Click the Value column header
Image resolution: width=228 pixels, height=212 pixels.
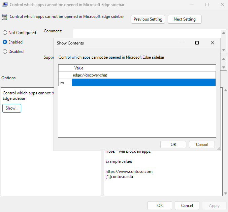coord(144,68)
